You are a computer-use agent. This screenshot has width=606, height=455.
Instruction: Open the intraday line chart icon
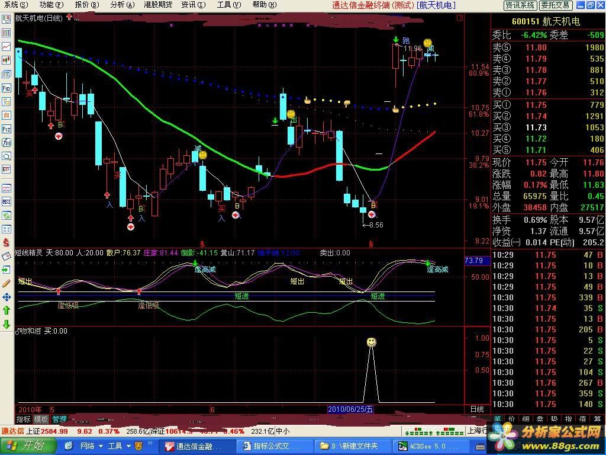[6, 46]
